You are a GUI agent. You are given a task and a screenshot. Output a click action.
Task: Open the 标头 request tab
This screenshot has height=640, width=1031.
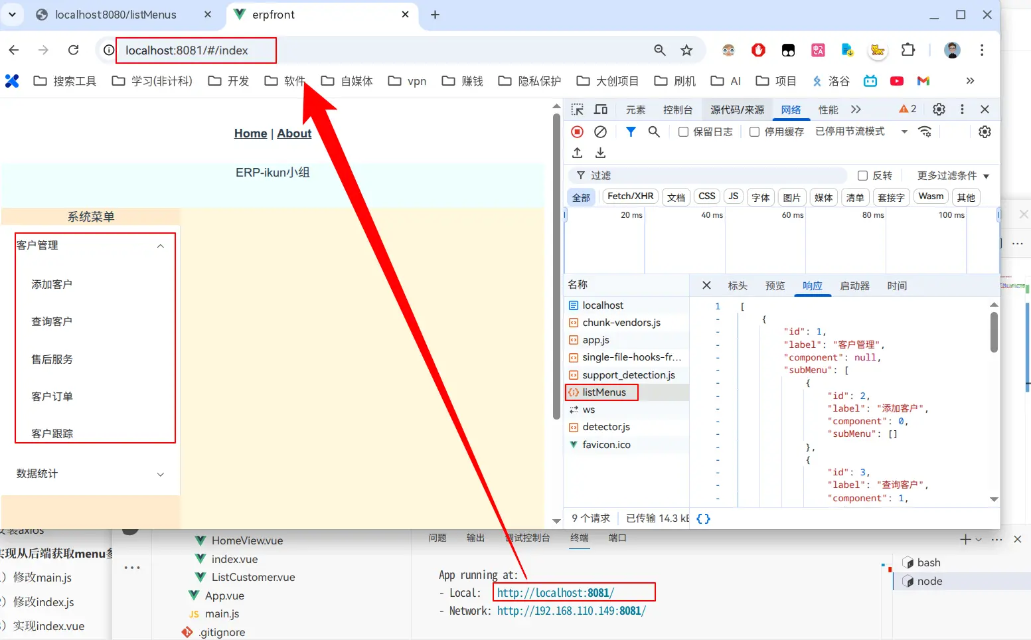[x=738, y=285]
